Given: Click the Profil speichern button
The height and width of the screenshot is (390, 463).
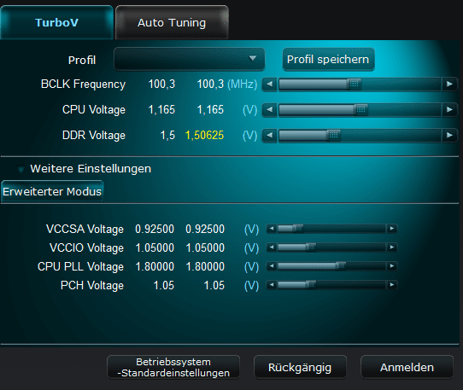Looking at the screenshot, I should 328,59.
